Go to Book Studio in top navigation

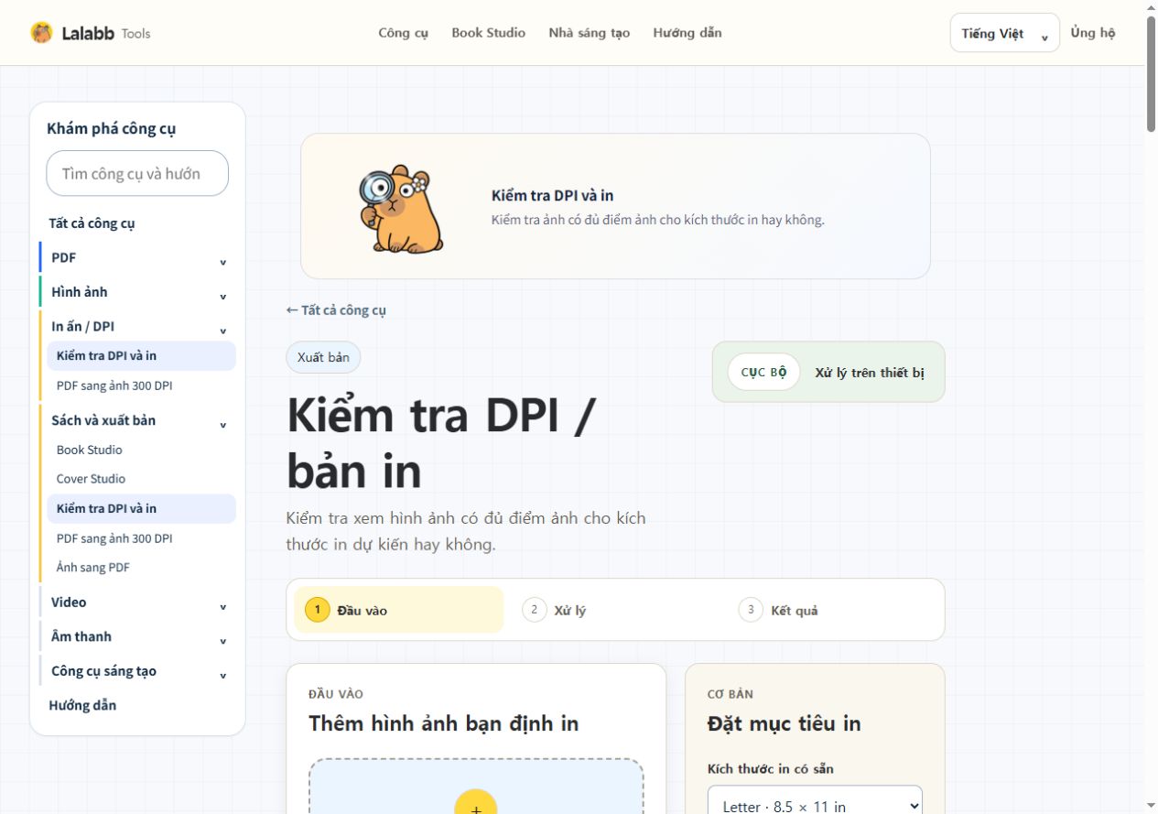[488, 33]
